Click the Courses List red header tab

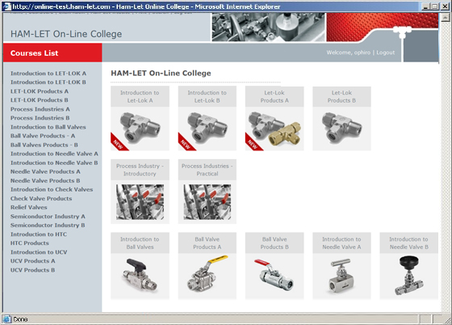click(x=52, y=53)
